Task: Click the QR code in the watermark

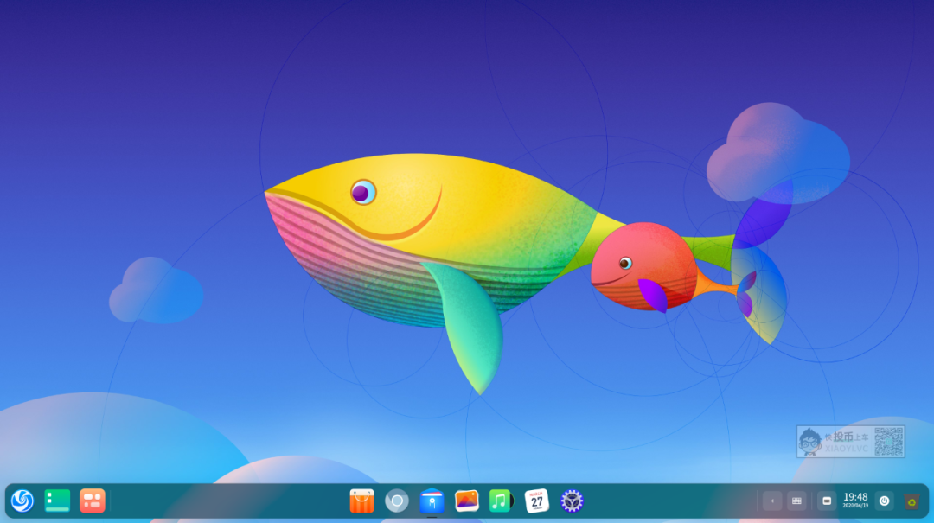Action: click(888, 441)
